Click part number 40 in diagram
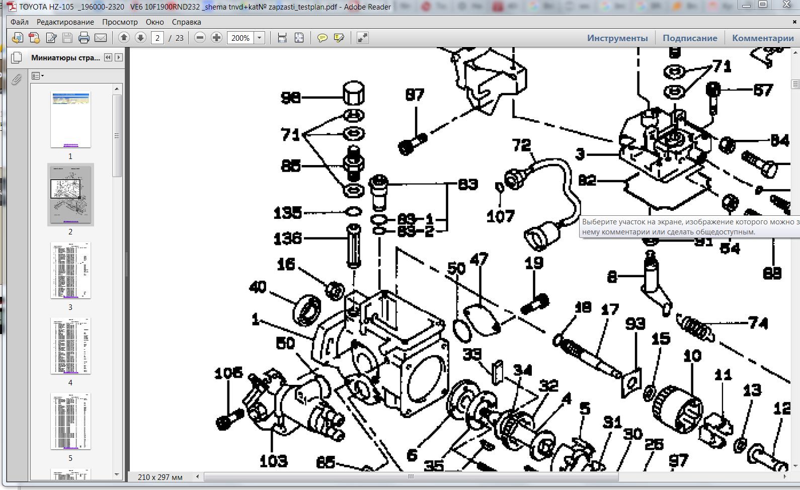The image size is (800, 490). (257, 287)
